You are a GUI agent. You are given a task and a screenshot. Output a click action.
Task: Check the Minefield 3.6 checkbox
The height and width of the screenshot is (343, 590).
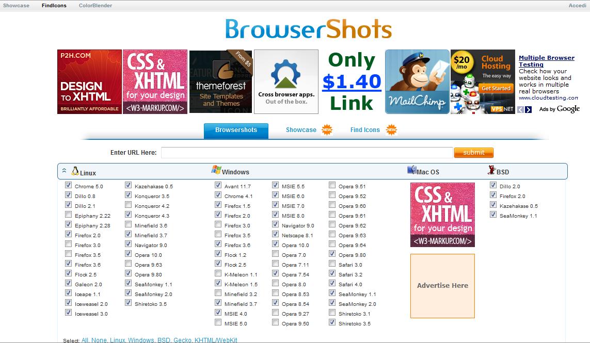pos(129,224)
